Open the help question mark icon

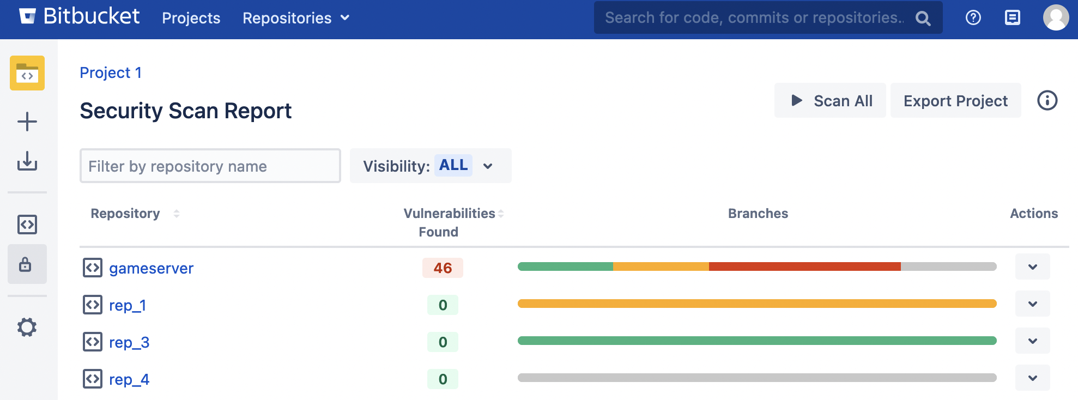pyautogui.click(x=973, y=18)
